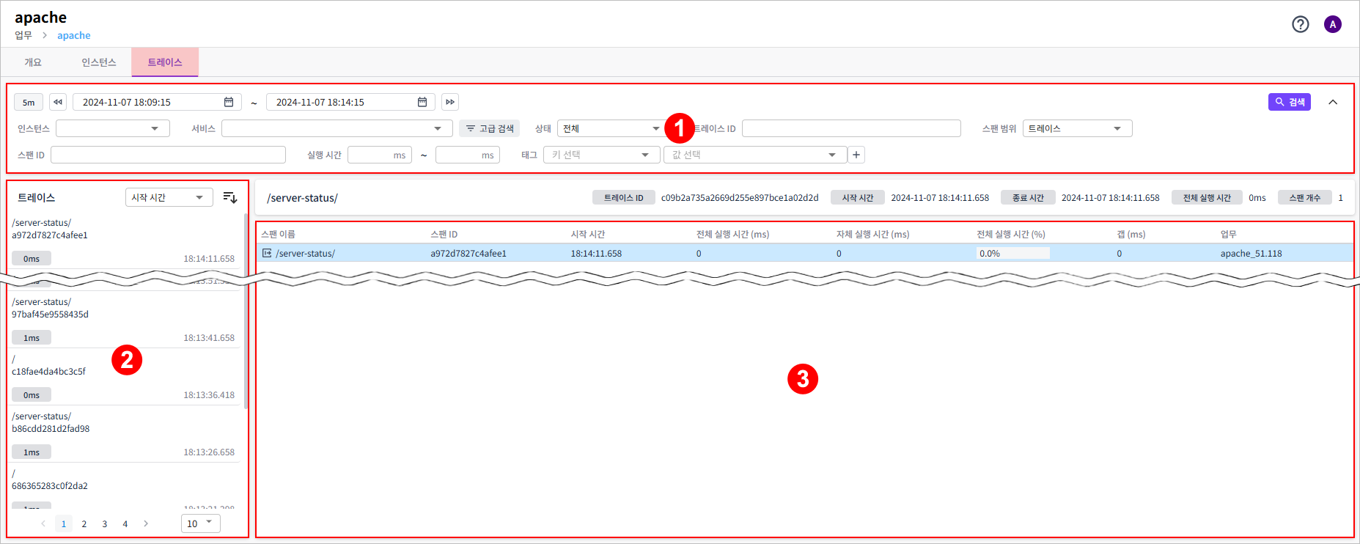Click the apache breadcrumb link

pos(74,35)
